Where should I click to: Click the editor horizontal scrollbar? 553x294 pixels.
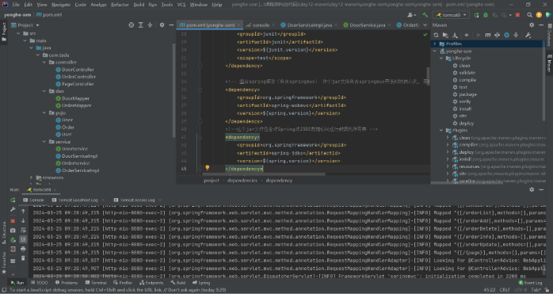click(264, 174)
